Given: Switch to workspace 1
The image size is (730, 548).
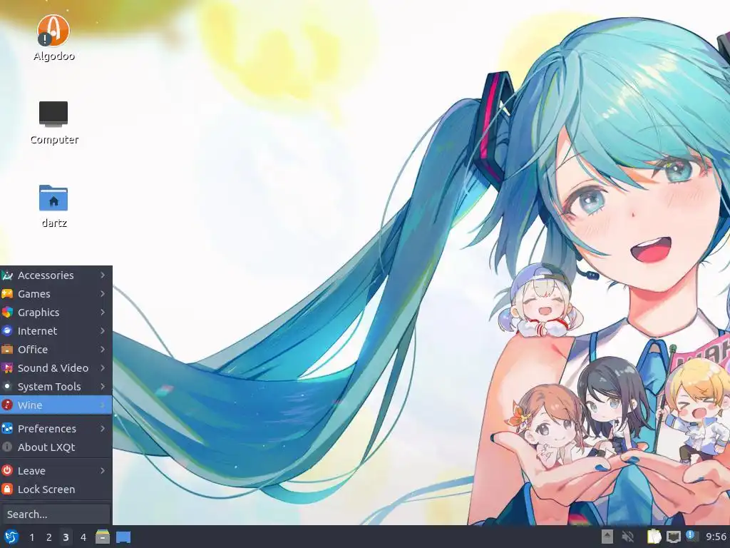Looking at the screenshot, I should tap(31, 537).
